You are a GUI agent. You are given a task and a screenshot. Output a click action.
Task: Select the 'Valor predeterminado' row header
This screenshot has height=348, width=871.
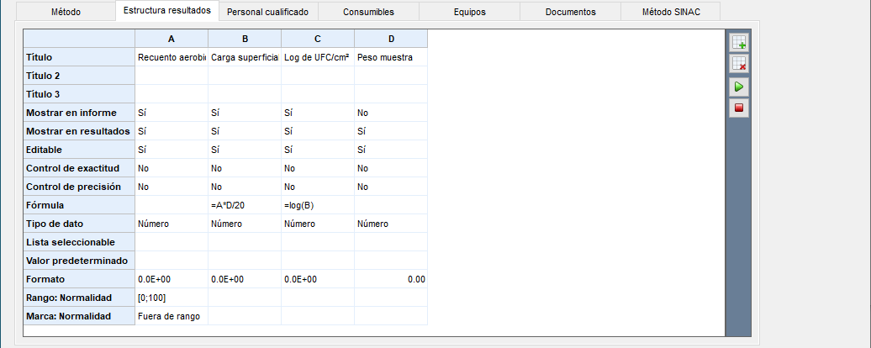[79, 261]
